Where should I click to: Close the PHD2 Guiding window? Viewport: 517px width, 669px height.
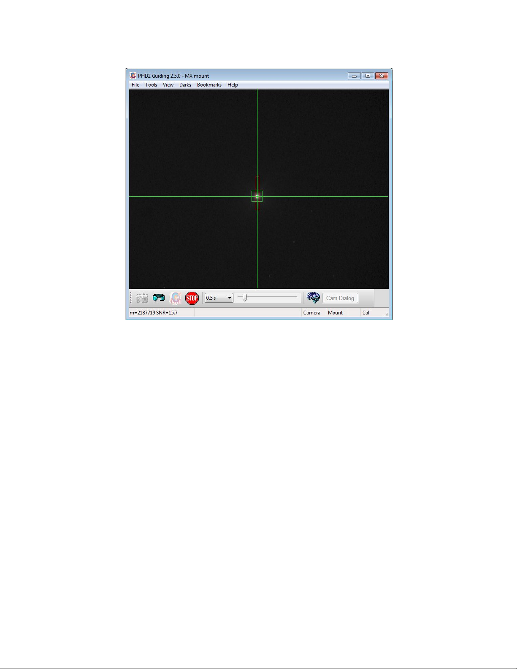pyautogui.click(x=382, y=76)
